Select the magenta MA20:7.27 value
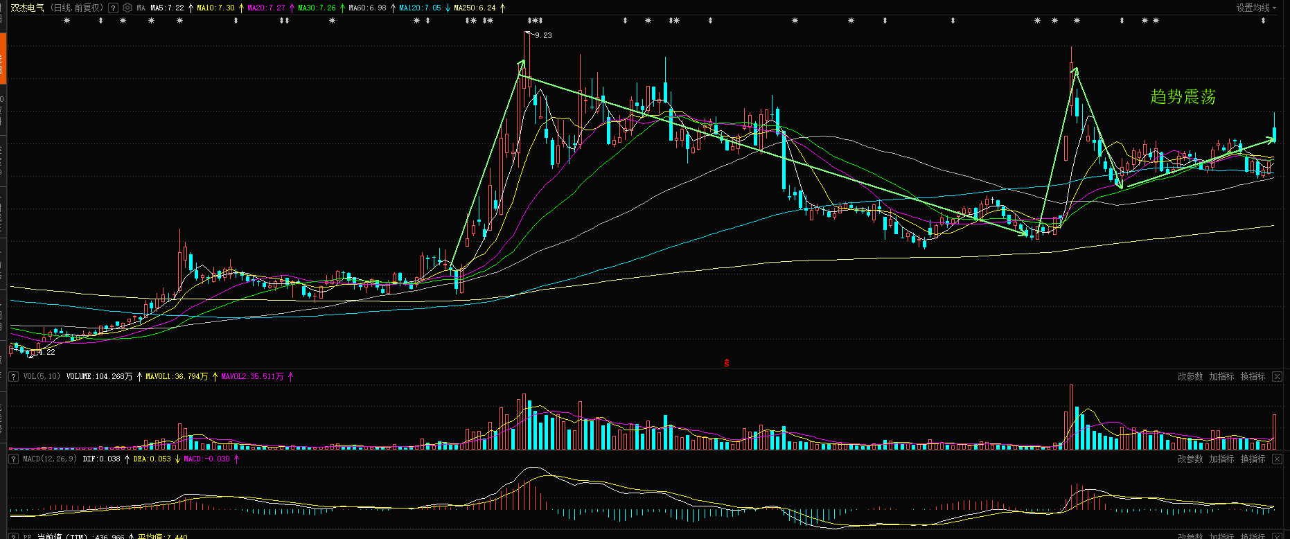Viewport: 1290px width, 539px height. (x=266, y=8)
